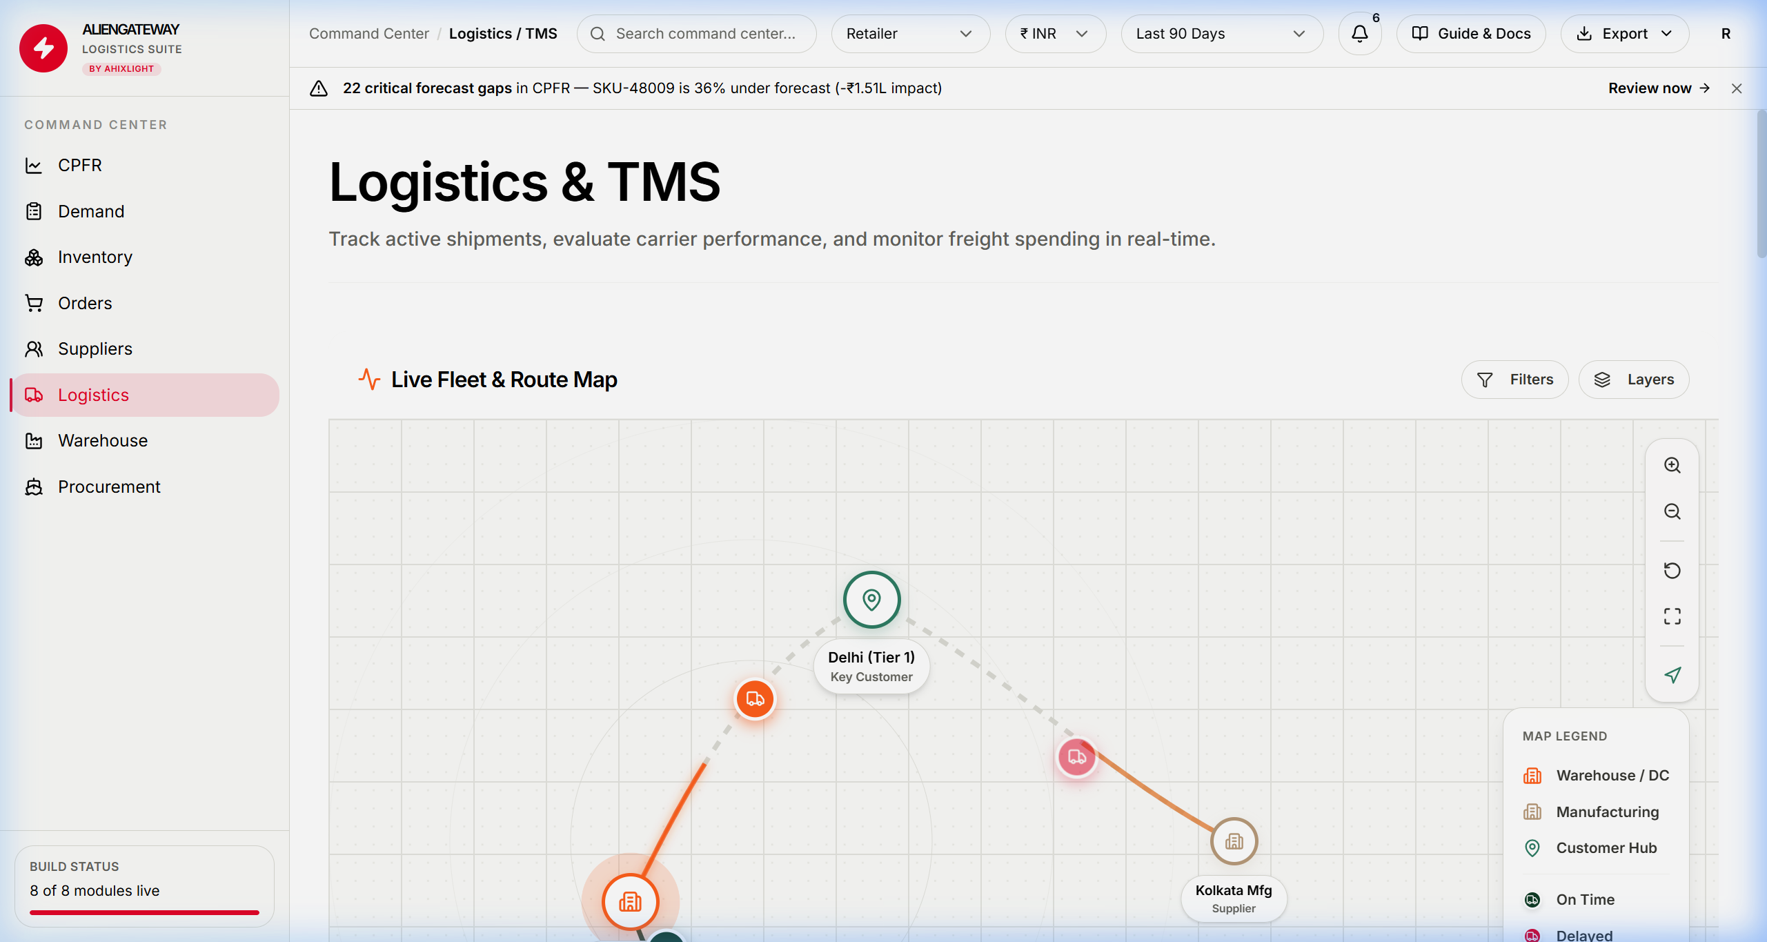
Task: Select the Delhi customer hub pin
Action: click(871, 600)
